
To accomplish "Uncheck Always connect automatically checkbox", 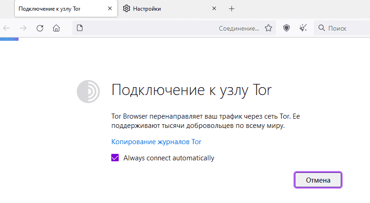I will pos(115,158).
